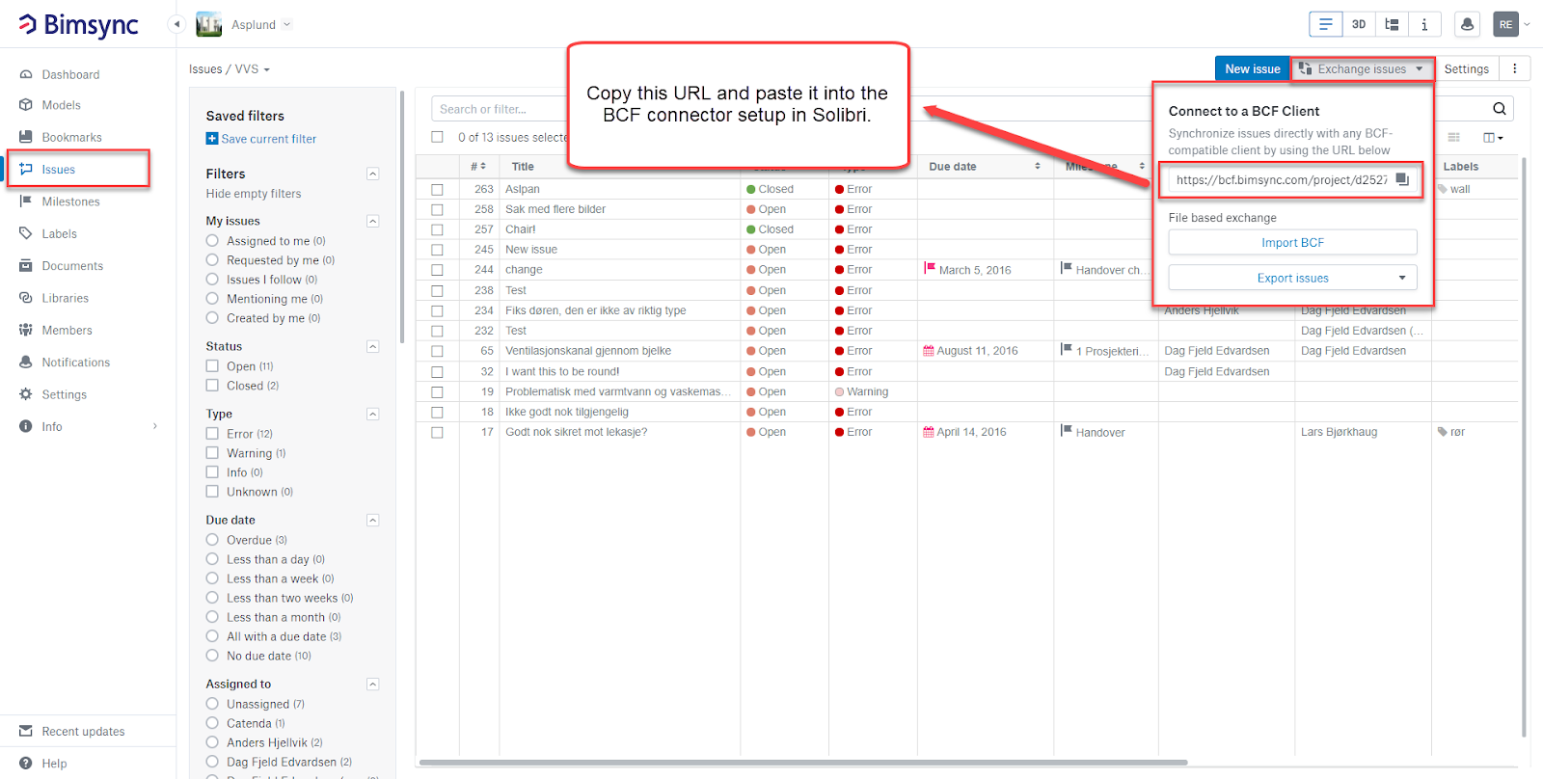Viewport: 1543px width, 779px height.
Task: Check the Error type filter
Action: [212, 434]
